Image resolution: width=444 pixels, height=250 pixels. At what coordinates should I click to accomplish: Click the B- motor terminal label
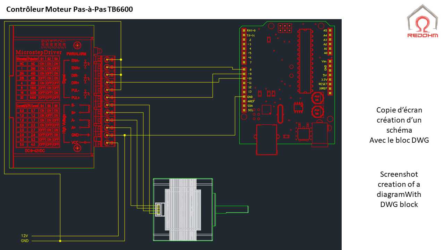point(74,105)
